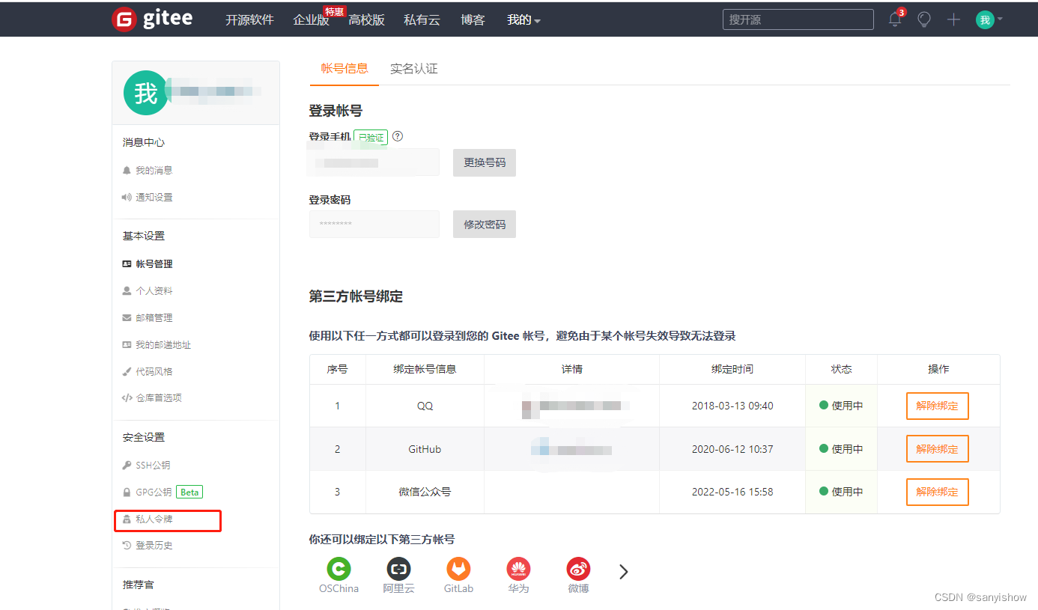Expand more third-party accounts with the arrow
1038x610 pixels.
(x=624, y=571)
